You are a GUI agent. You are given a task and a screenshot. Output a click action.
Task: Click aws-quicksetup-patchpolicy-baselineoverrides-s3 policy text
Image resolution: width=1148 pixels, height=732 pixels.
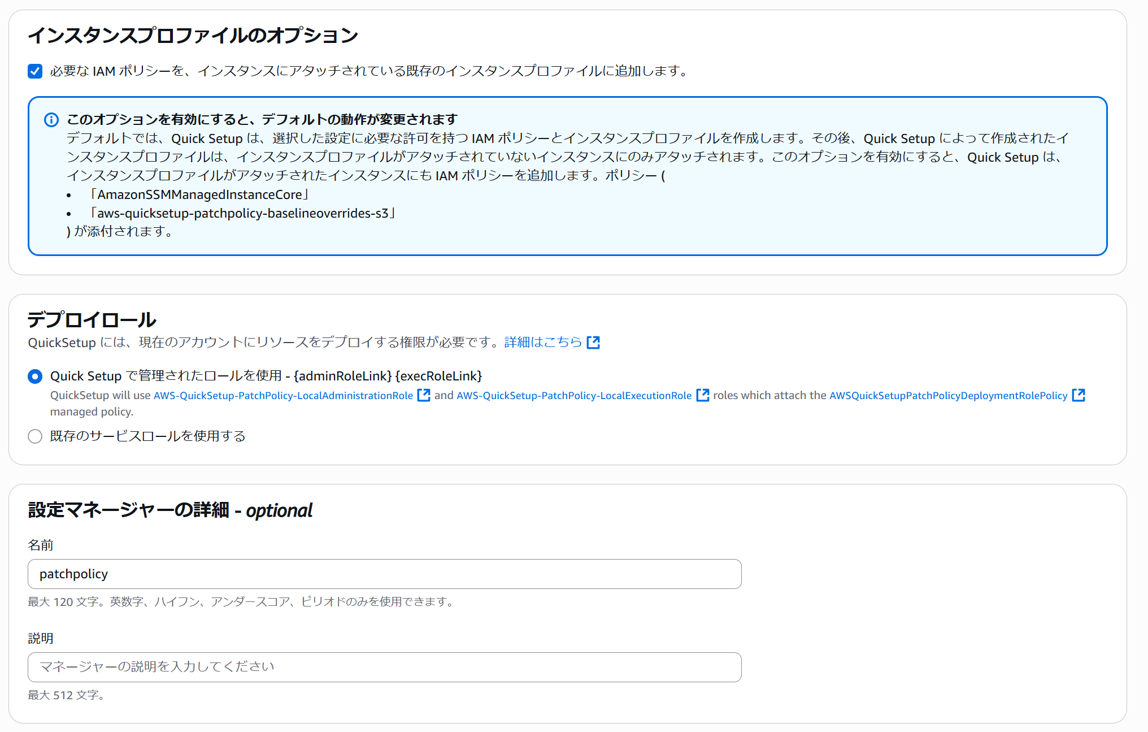click(242, 214)
